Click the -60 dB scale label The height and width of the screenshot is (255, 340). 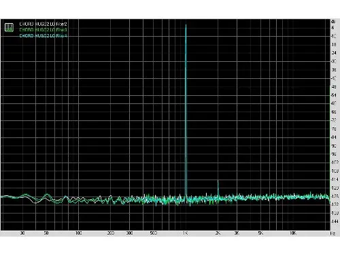point(334,103)
